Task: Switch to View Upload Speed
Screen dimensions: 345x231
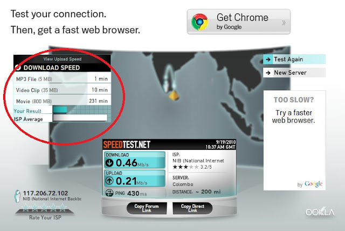Action: [63, 59]
